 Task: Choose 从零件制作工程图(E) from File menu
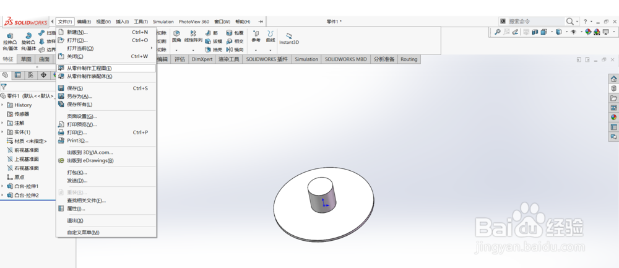(x=106, y=68)
